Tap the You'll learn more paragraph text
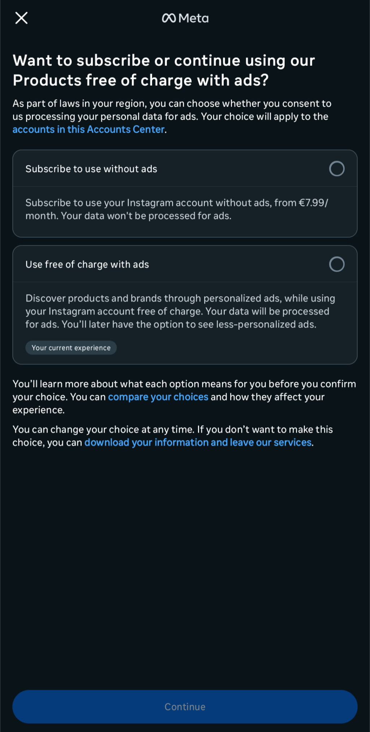Viewport: 370px width, 732px height. tap(184, 397)
